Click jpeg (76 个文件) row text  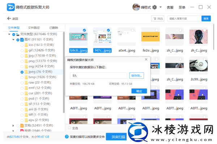(x=40, y=72)
